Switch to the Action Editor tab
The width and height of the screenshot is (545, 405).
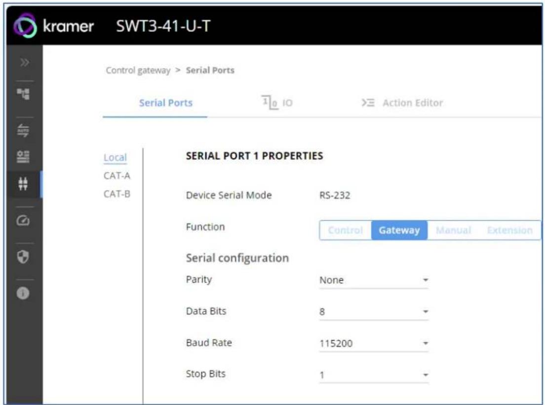tap(402, 103)
